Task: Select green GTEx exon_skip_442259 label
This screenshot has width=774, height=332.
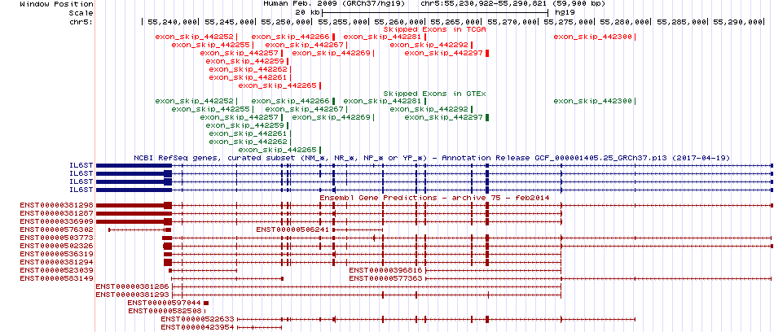Action: point(245,125)
